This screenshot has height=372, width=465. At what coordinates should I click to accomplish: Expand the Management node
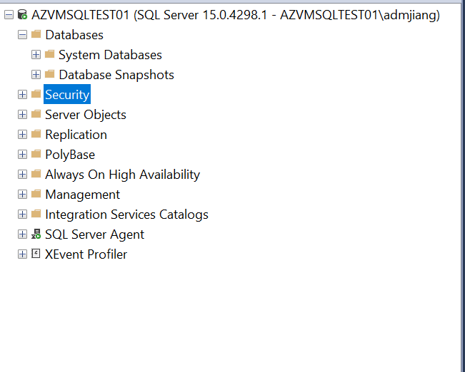pyautogui.click(x=22, y=194)
